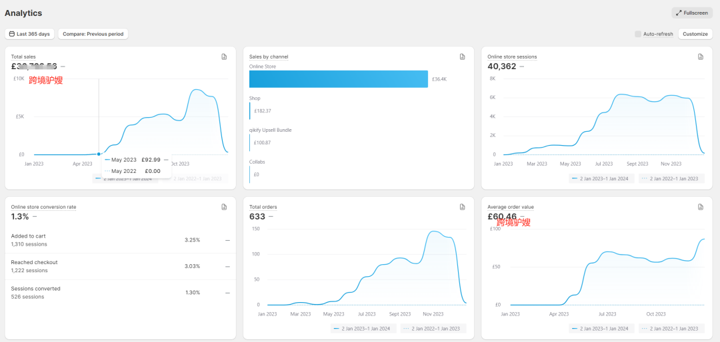Toggle current period legend in sessions chart
The image size is (720, 342).
[x=602, y=178]
